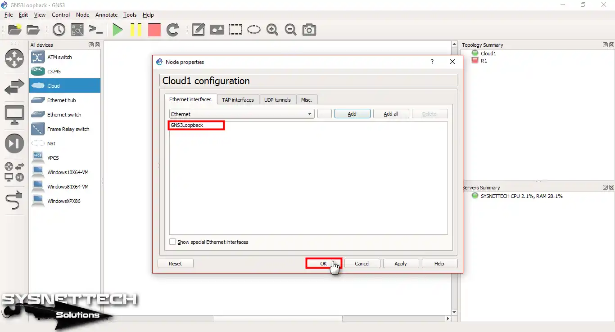Float the Topology Summary panel
The width and height of the screenshot is (615, 332).
point(606,45)
